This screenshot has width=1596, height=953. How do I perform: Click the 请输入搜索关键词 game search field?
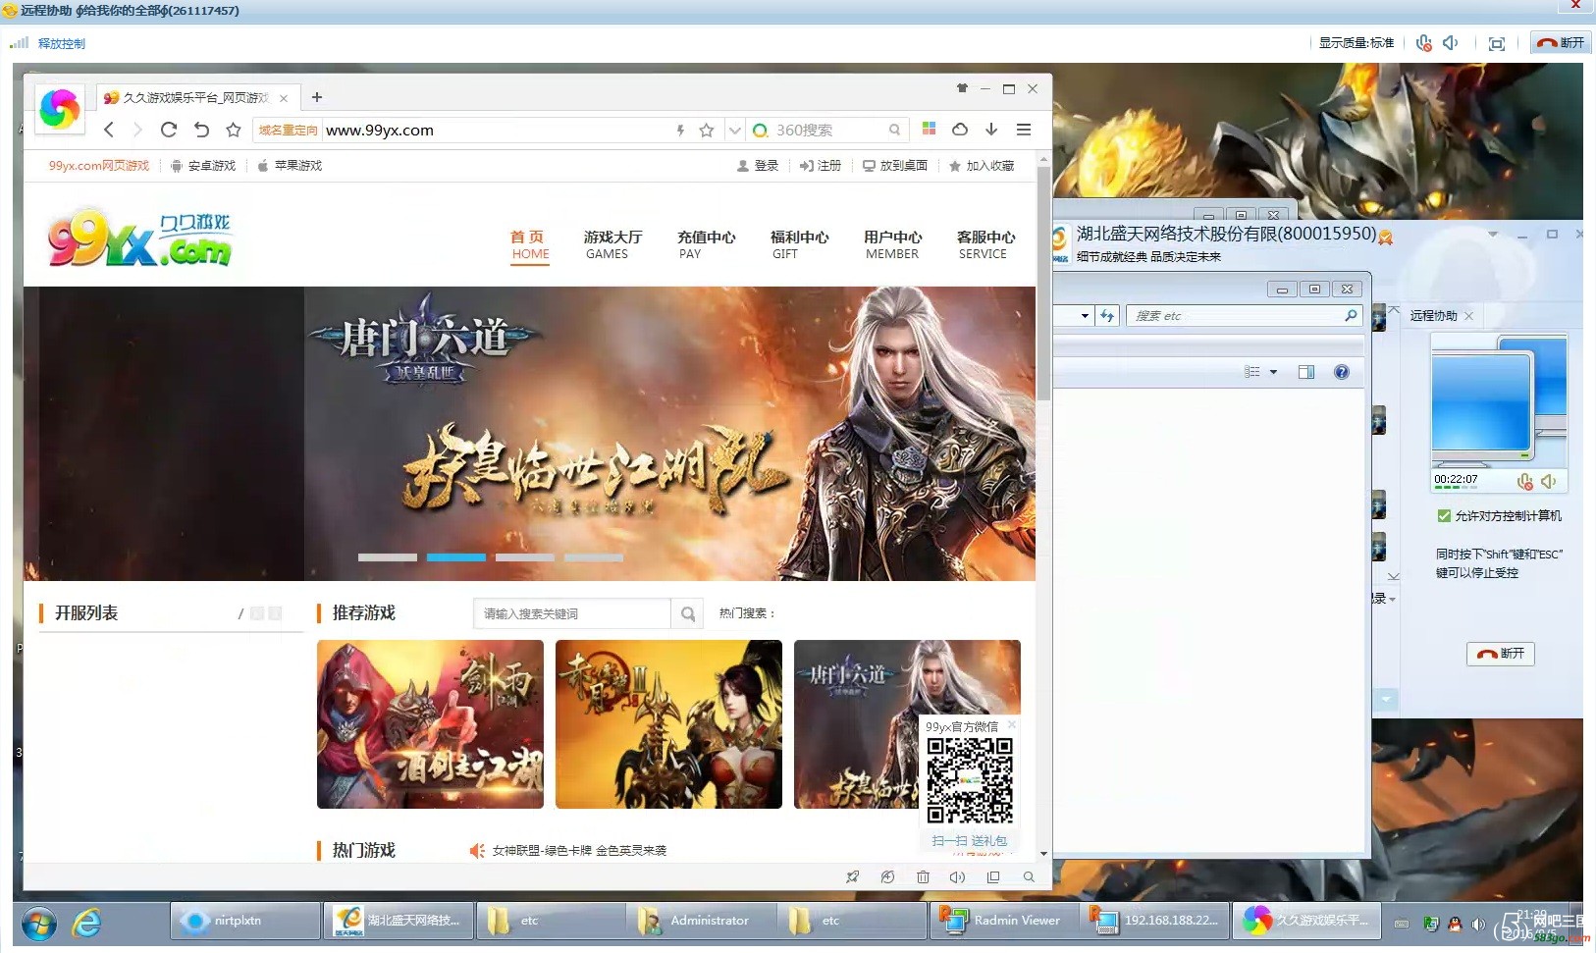point(572,613)
